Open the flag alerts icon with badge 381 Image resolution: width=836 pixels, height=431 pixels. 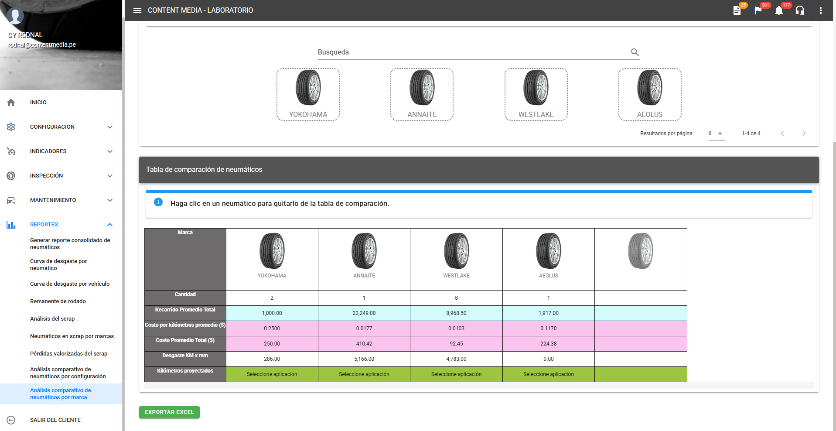758,10
